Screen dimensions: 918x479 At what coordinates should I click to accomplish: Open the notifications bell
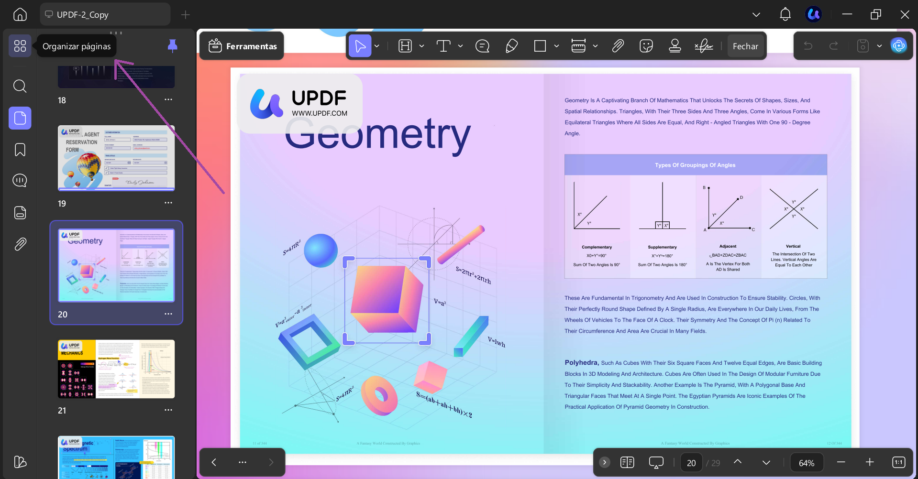pos(785,14)
